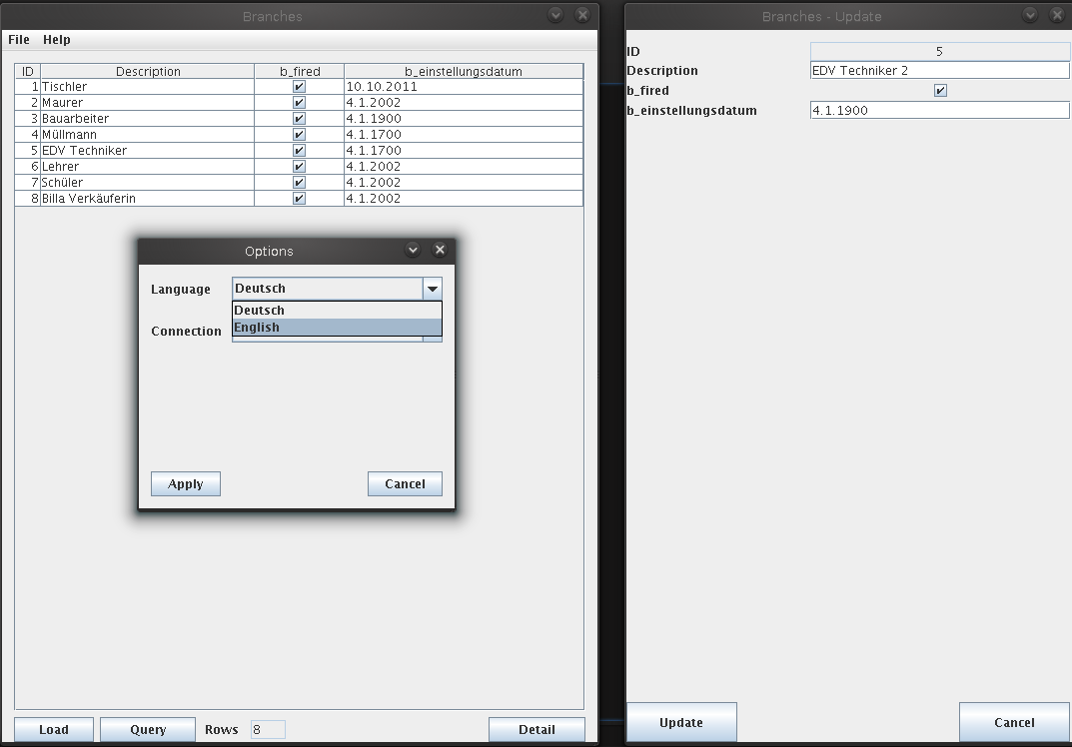
Task: Open the Help menu
Action: pyautogui.click(x=57, y=40)
